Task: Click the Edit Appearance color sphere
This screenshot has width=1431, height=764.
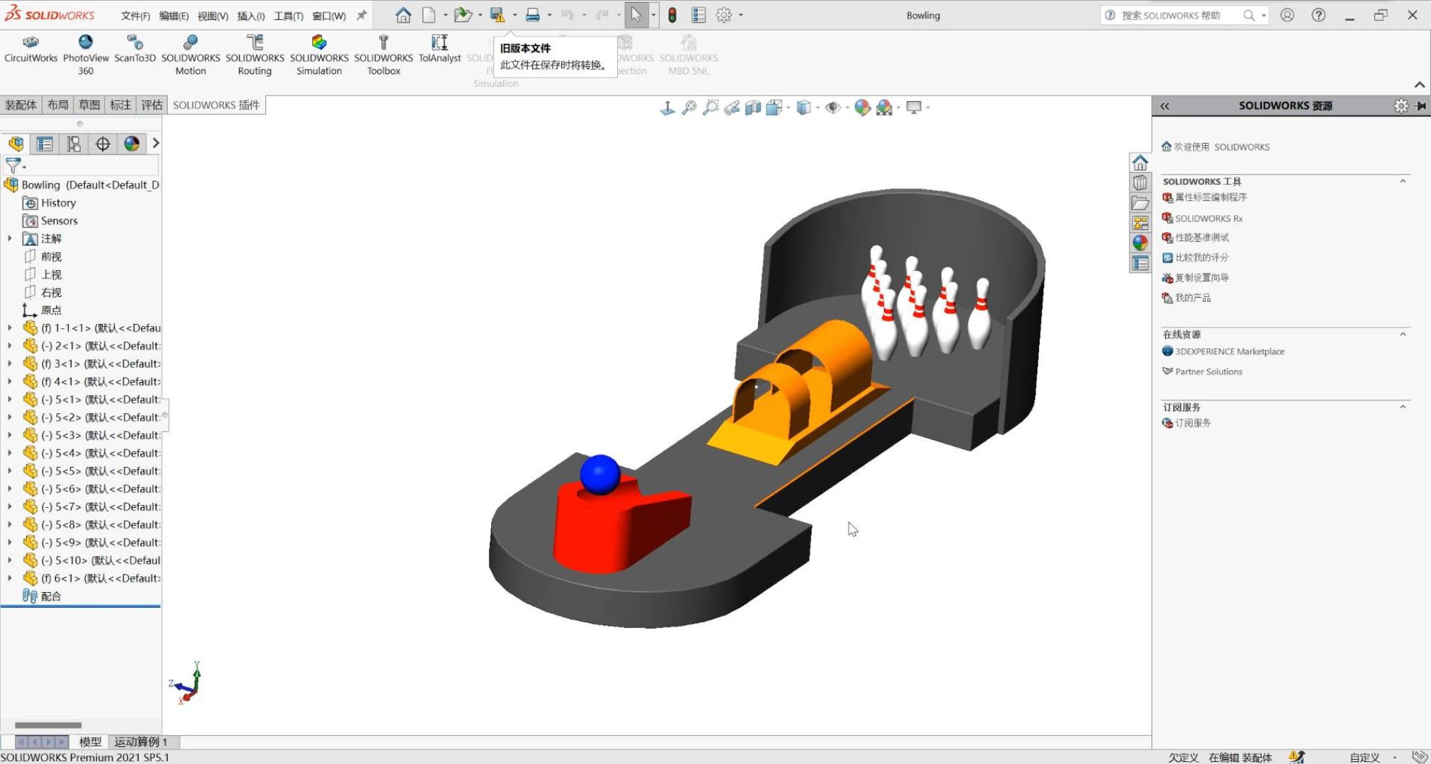Action: point(862,108)
